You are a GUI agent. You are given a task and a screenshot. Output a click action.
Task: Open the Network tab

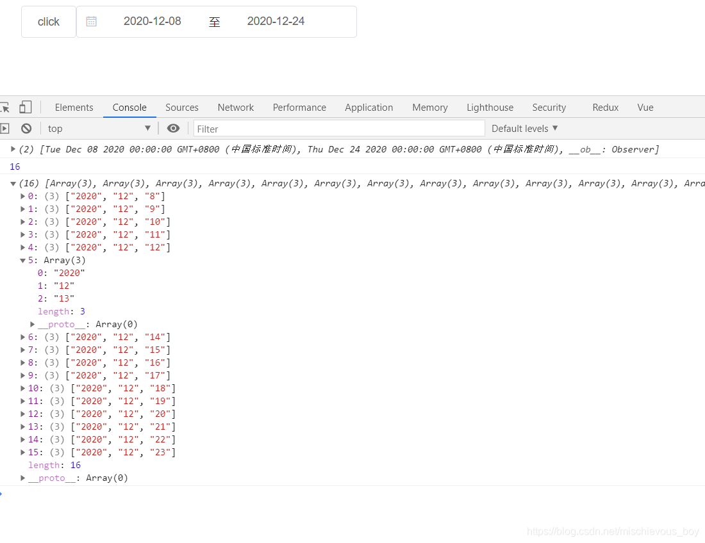point(236,108)
